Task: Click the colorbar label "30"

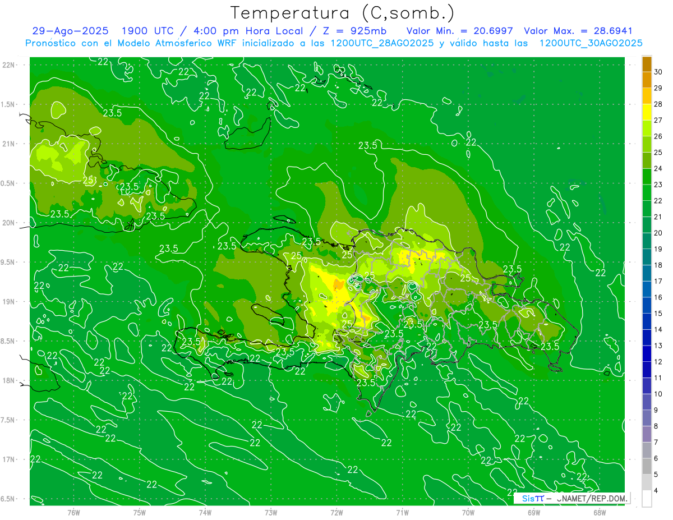Action: [658, 72]
